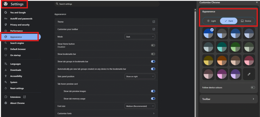Click the puzzle piece icon for Extensions
Viewport: 260px width, 117px height.
[6, 97]
